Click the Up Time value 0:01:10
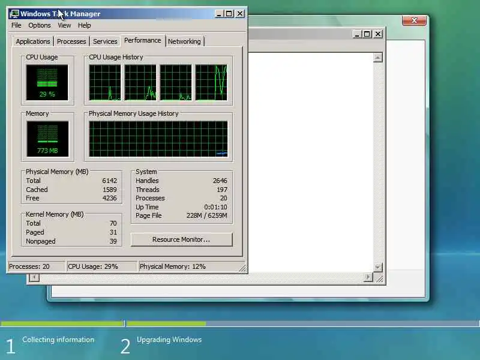The image size is (480, 360). click(x=215, y=207)
